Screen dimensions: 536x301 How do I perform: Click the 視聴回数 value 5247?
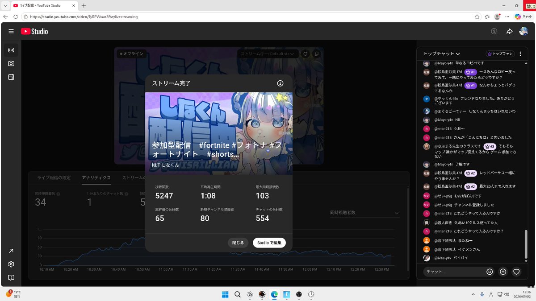(x=164, y=196)
